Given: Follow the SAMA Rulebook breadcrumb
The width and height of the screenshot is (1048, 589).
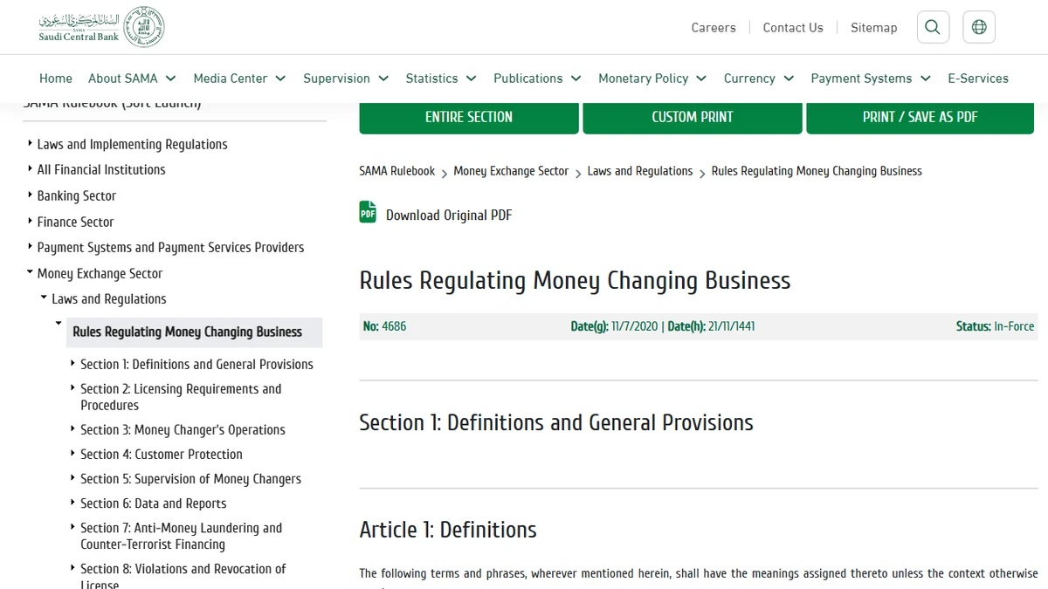Looking at the screenshot, I should click(396, 171).
